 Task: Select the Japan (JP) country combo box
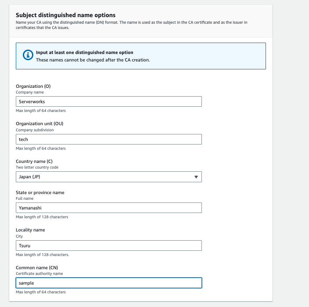click(x=109, y=177)
